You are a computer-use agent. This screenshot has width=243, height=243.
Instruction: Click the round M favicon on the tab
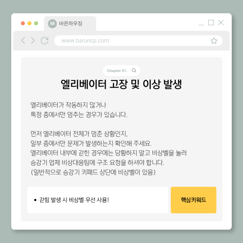point(52,24)
